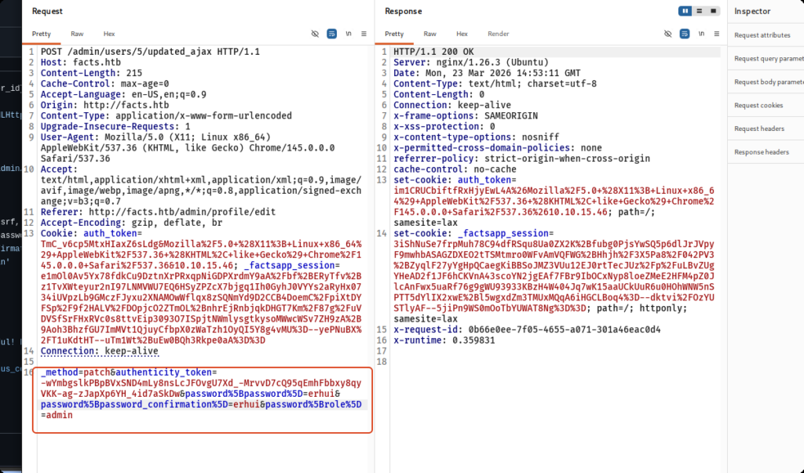The image size is (804, 473).
Task: Expand Request headers section in Inspector
Action: point(759,129)
